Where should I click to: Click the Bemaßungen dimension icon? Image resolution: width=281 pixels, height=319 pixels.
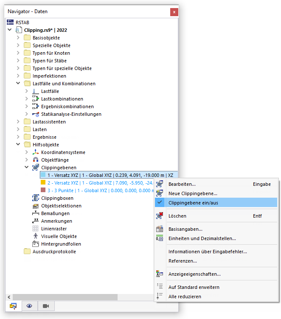click(x=36, y=213)
